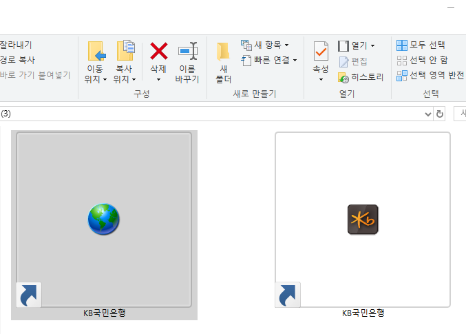The width and height of the screenshot is (466, 334).
Task: Open the address bar history dropdown chevron
Action: 428,114
